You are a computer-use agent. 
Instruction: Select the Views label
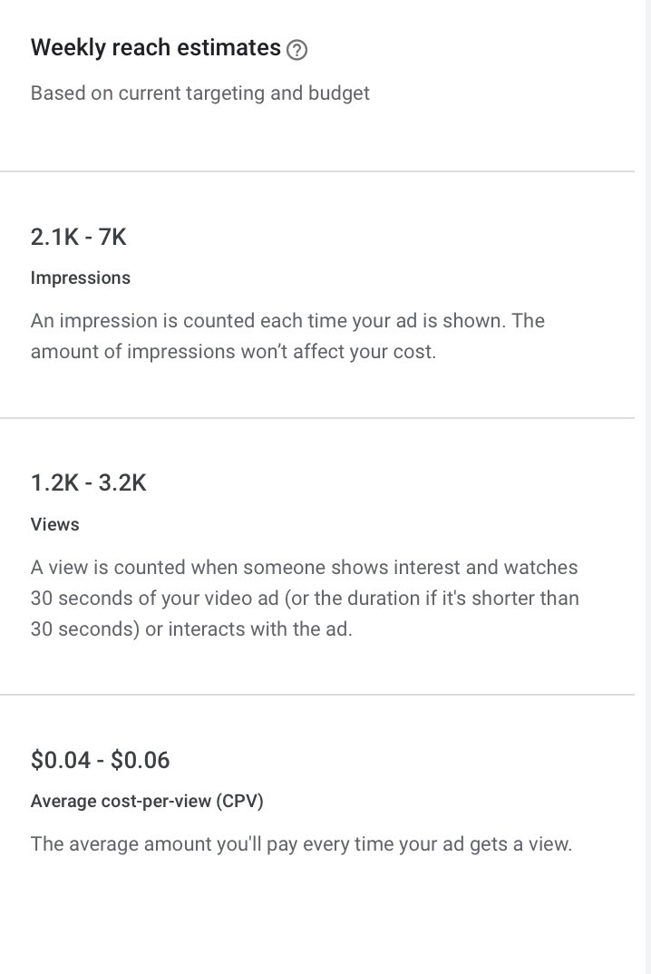point(55,525)
